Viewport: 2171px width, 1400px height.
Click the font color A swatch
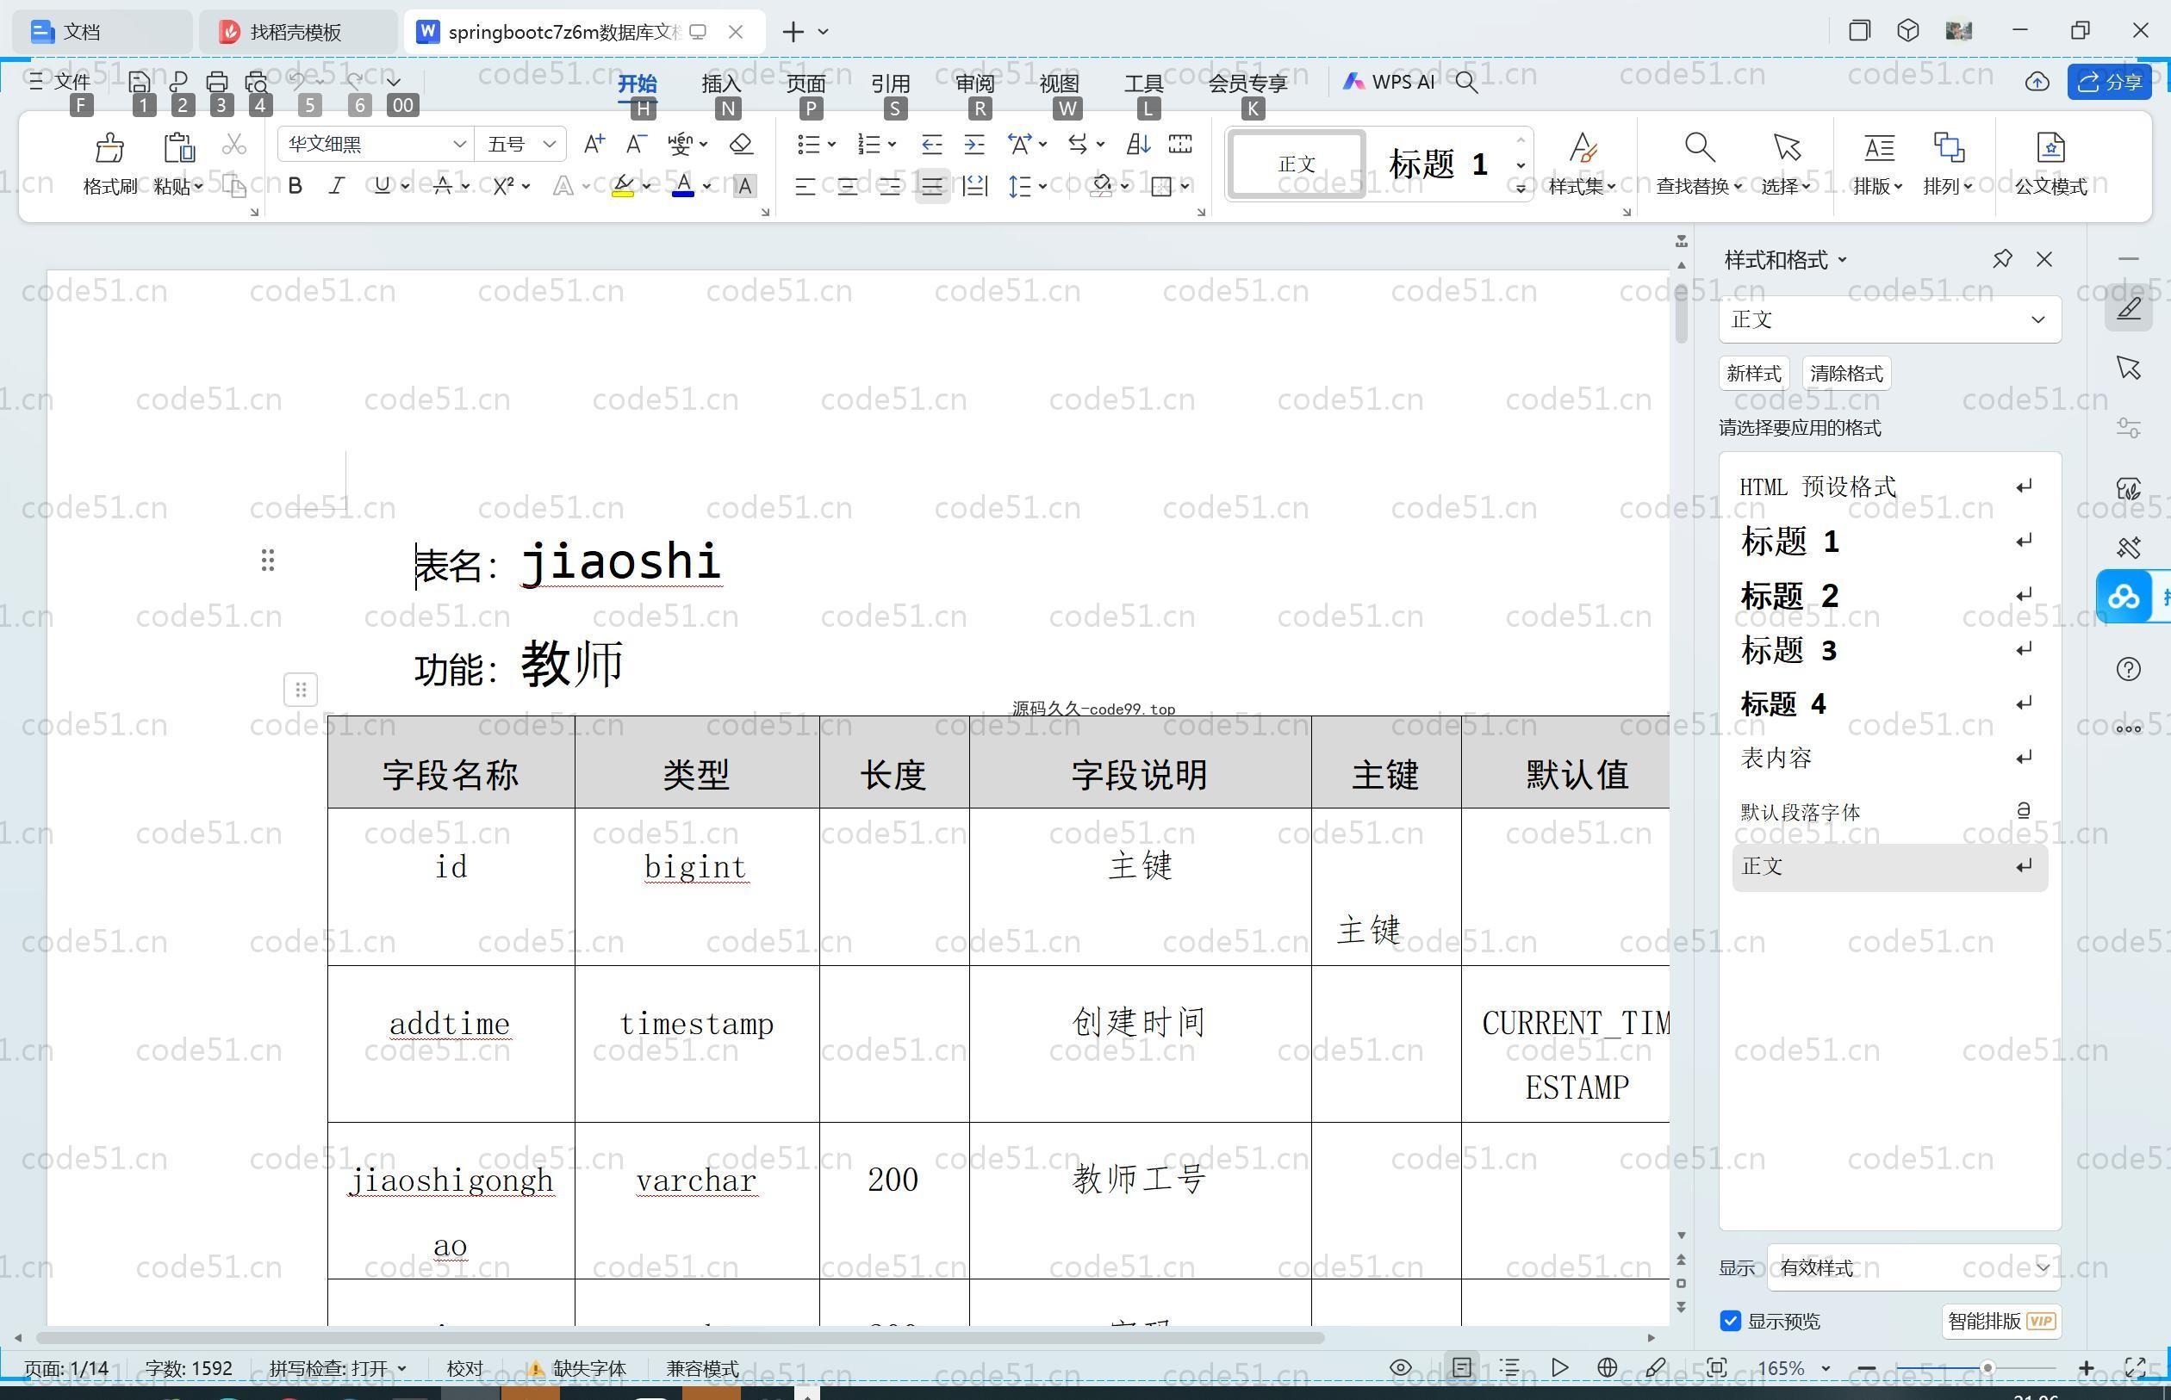click(683, 186)
